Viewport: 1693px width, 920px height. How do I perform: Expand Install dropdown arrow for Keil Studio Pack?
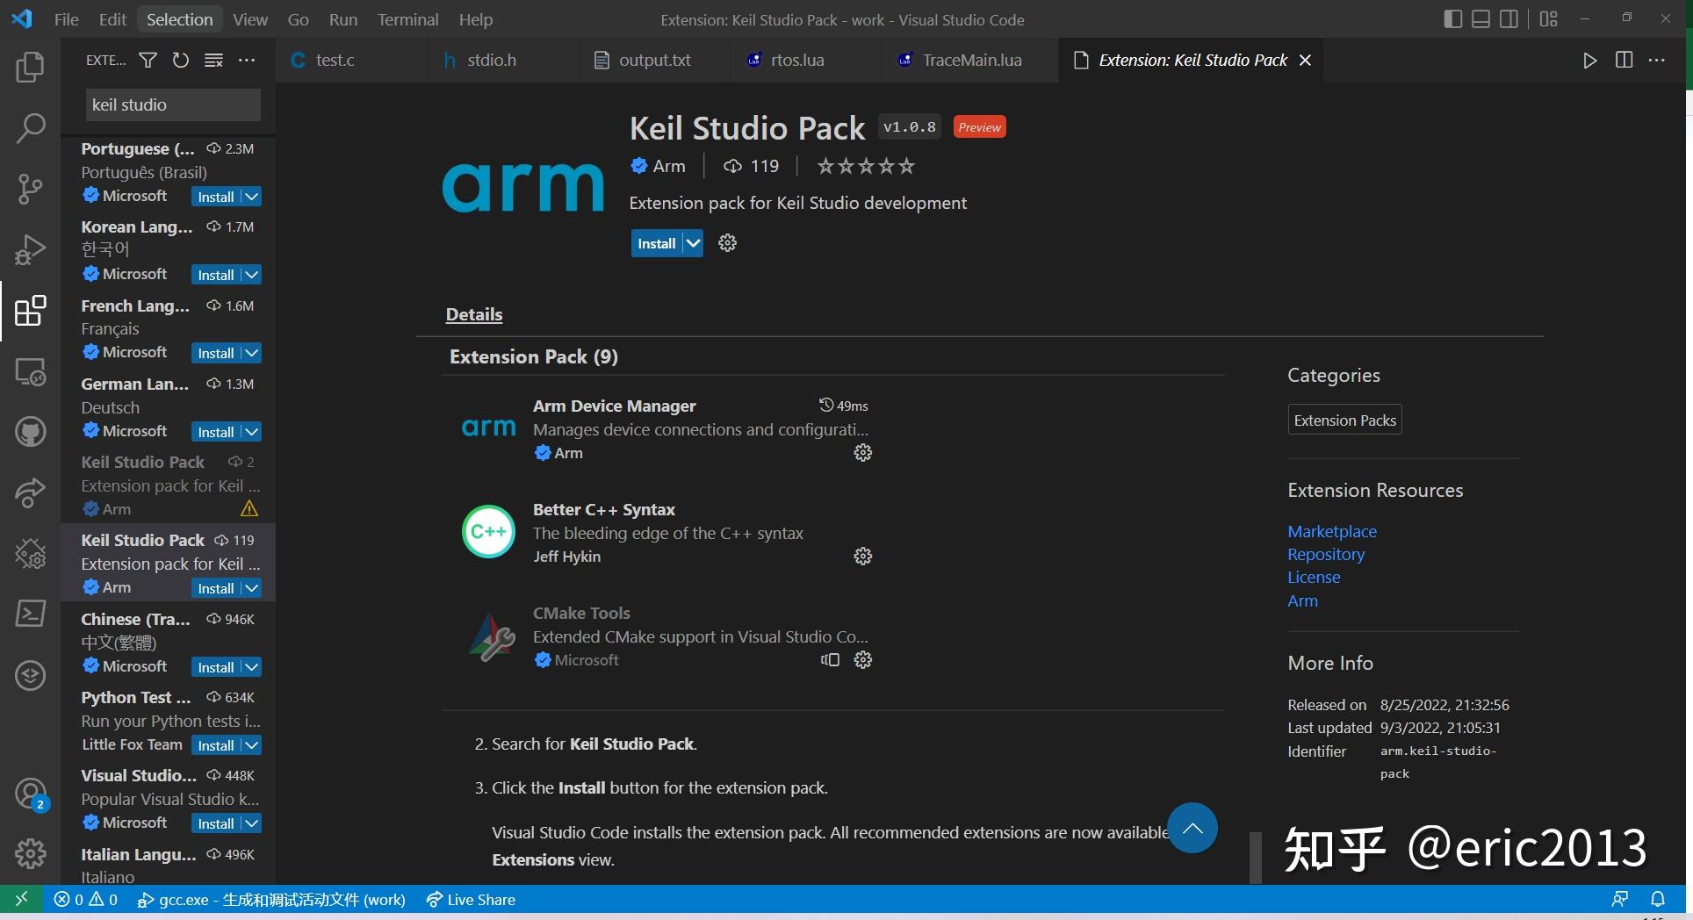click(x=693, y=243)
